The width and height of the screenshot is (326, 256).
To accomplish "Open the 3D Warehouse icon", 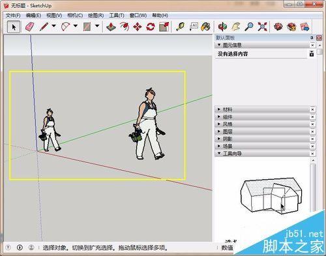I will click(x=278, y=27).
